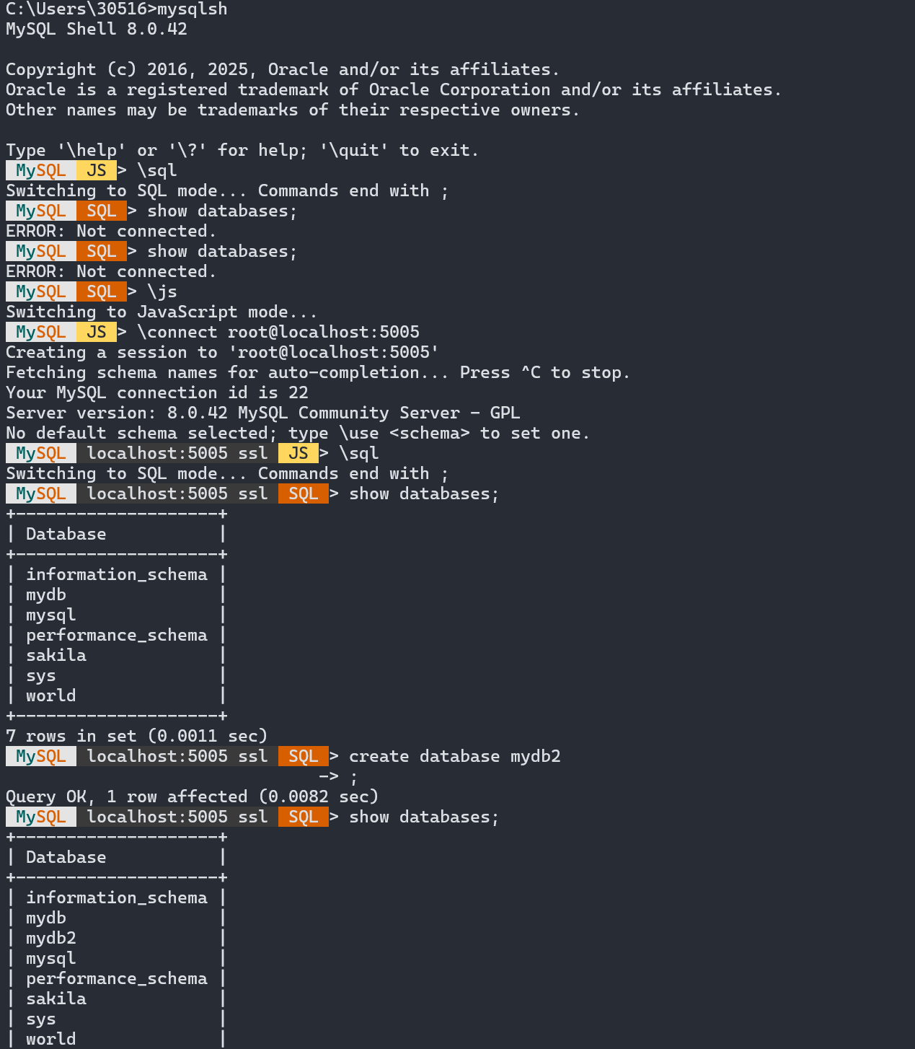Click the No default schema selected line
Screen dimensions: 915x1049
(297, 434)
